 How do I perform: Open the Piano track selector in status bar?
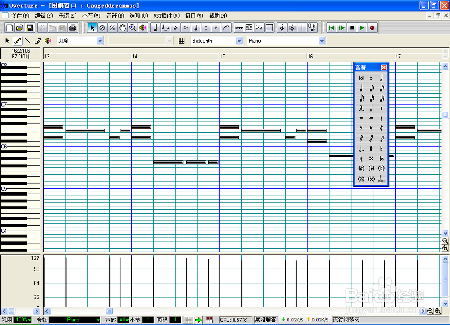(x=75, y=320)
